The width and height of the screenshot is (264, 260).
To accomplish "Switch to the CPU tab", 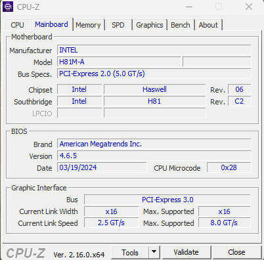I will pyautogui.click(x=17, y=25).
